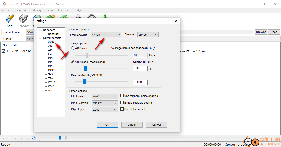
Task: Click the No. column header
Action: (x=6, y=45)
